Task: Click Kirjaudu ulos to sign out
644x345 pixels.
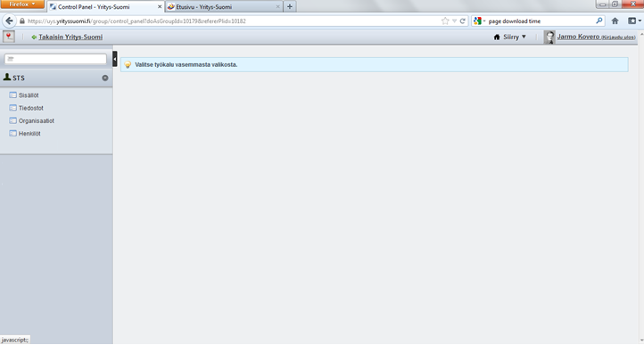Action: (x=618, y=37)
